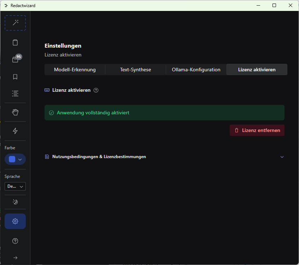Click the lightning bolt icon

point(15,131)
